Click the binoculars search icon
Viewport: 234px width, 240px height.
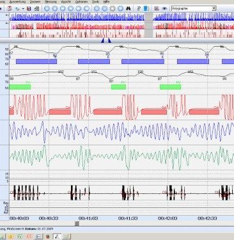(128, 8)
